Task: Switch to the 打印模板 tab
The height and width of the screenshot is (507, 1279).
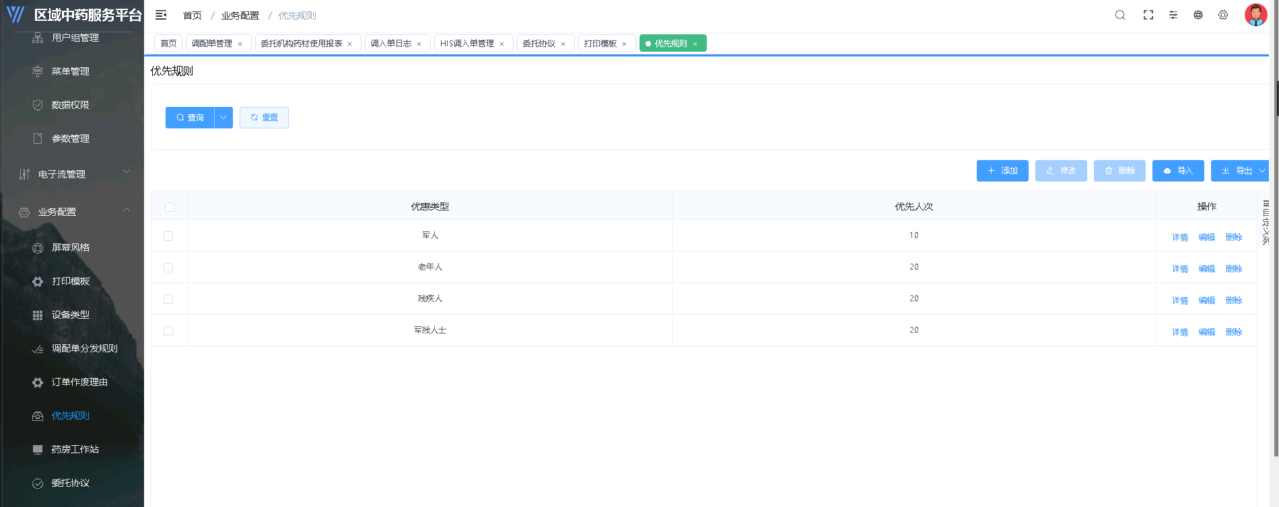Action: point(607,43)
